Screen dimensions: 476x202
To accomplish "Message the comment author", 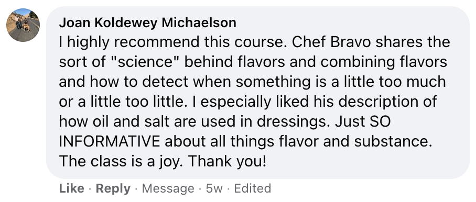I will (x=168, y=188).
